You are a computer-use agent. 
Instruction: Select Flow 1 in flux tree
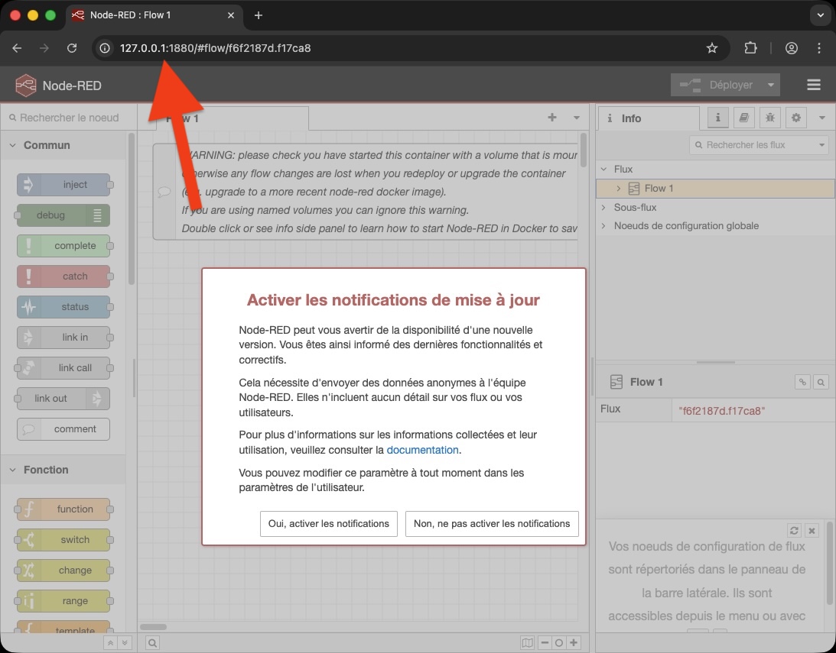tap(659, 188)
